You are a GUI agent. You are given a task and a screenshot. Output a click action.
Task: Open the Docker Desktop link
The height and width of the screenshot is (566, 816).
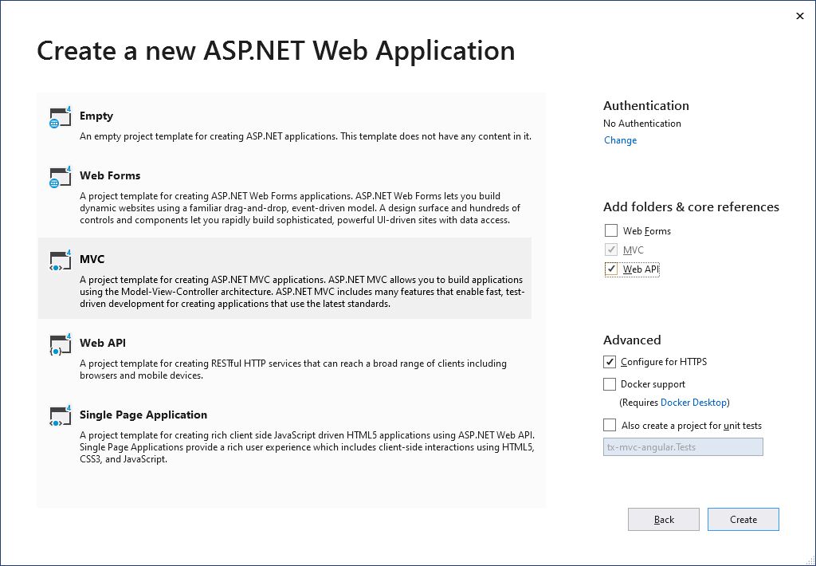[693, 403]
